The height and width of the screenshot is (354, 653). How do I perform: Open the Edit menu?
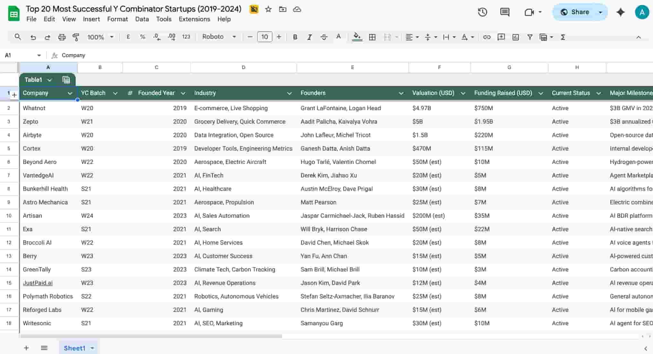pos(49,19)
